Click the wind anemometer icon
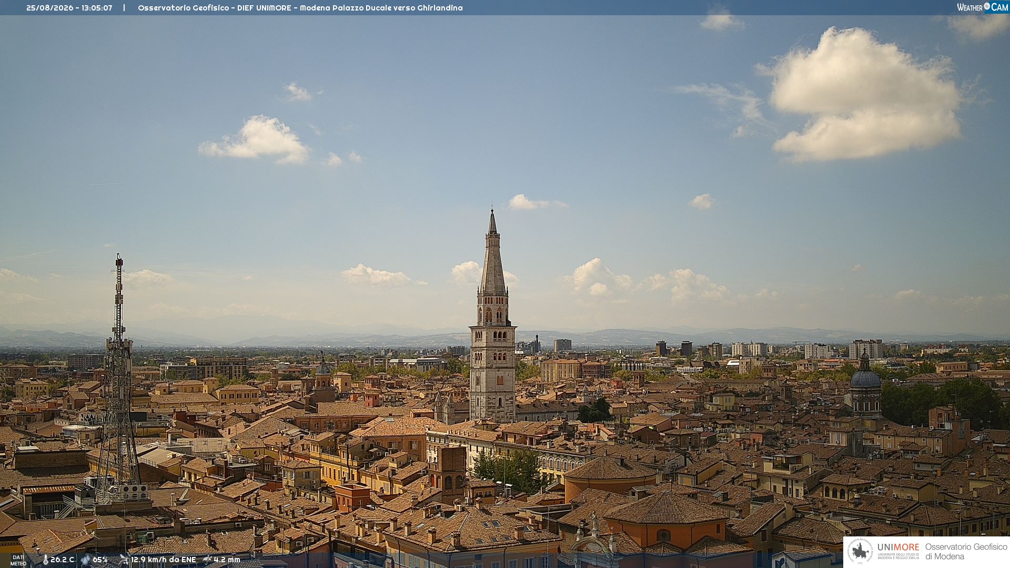The width and height of the screenshot is (1010, 568). pyautogui.click(x=124, y=560)
